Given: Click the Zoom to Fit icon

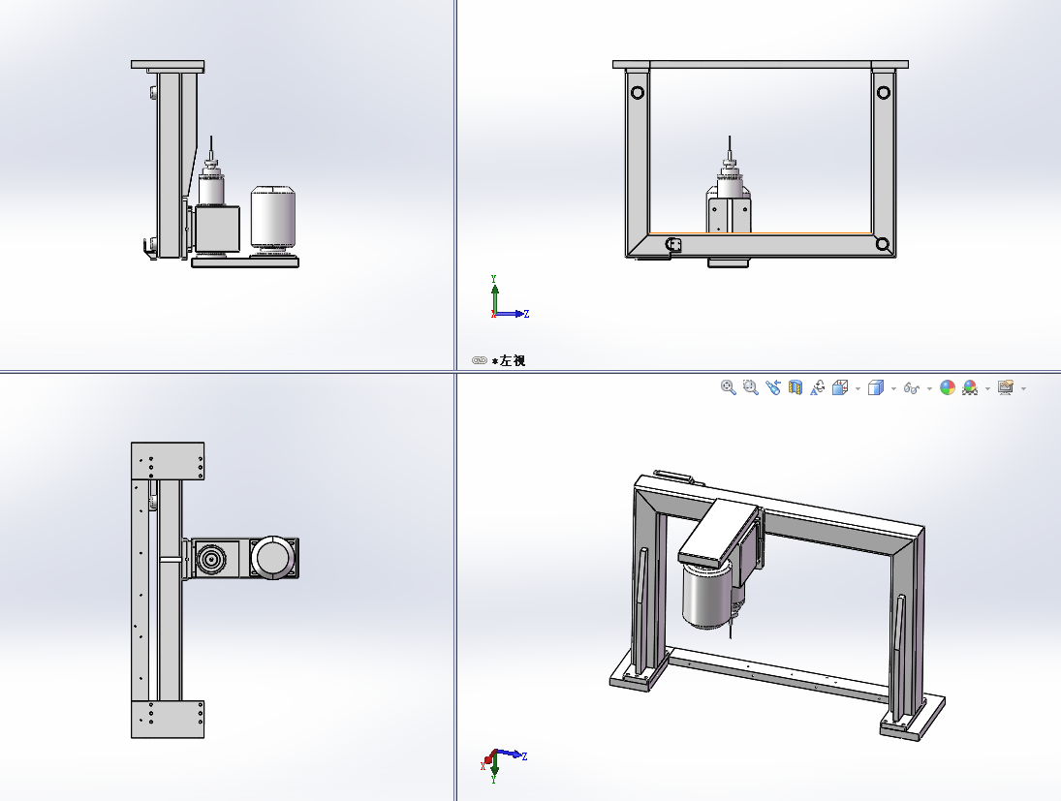Looking at the screenshot, I should point(728,387).
